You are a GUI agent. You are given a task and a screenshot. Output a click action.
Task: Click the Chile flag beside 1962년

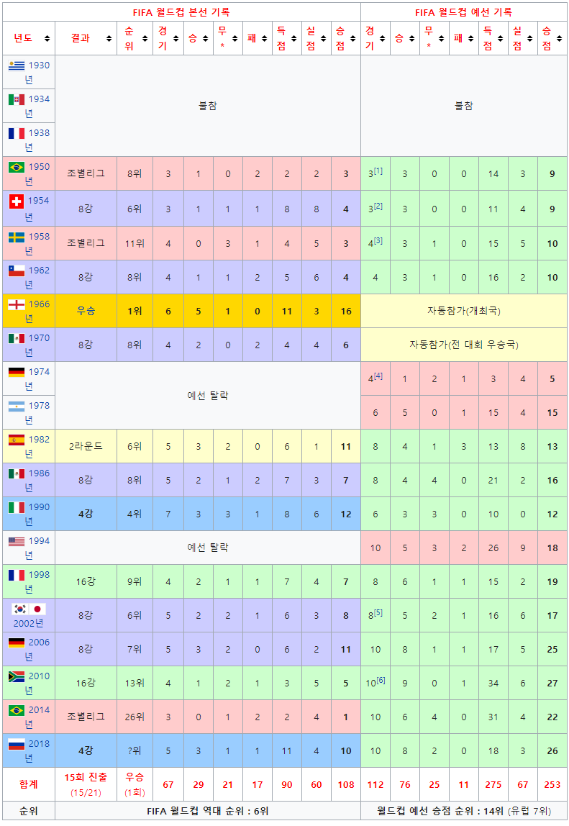[x=17, y=271]
